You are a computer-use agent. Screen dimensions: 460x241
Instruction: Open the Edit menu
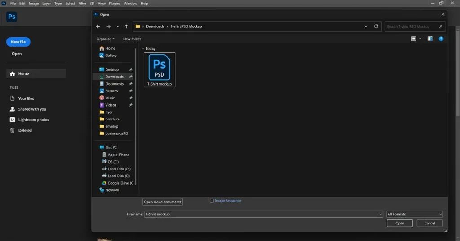tap(22, 4)
